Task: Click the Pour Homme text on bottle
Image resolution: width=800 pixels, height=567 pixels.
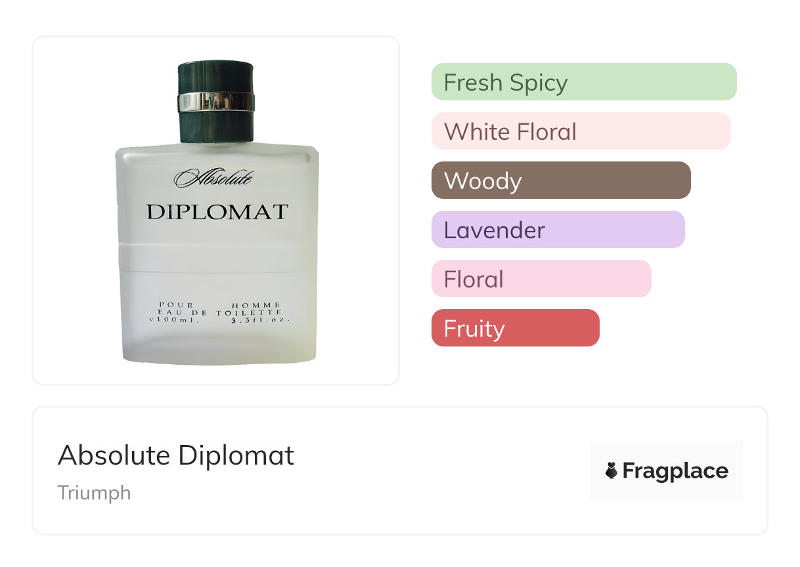Action: (x=220, y=305)
